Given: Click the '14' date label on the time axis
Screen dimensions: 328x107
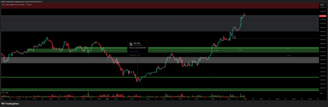Looking at the screenshot, I should point(318,99).
